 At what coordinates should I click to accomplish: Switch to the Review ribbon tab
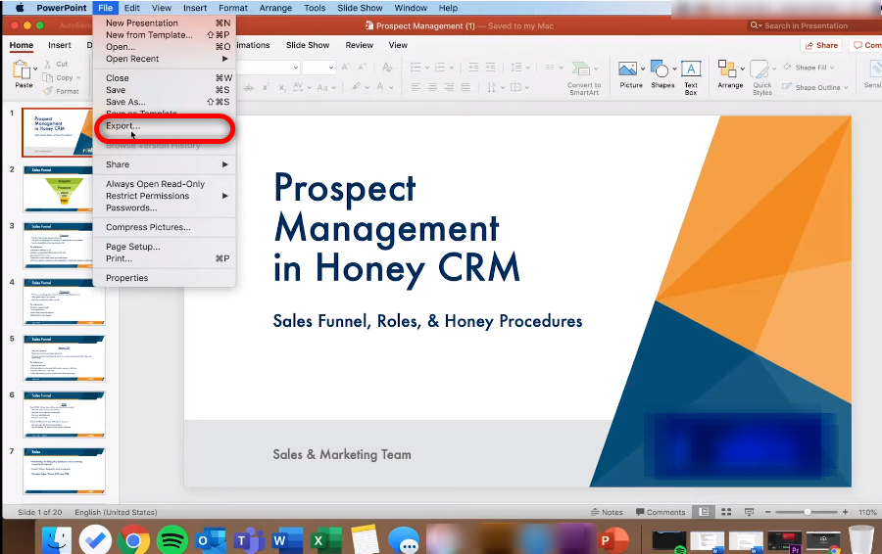(x=359, y=45)
